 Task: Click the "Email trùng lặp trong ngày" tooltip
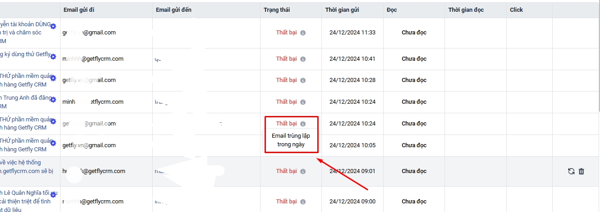[291, 140]
